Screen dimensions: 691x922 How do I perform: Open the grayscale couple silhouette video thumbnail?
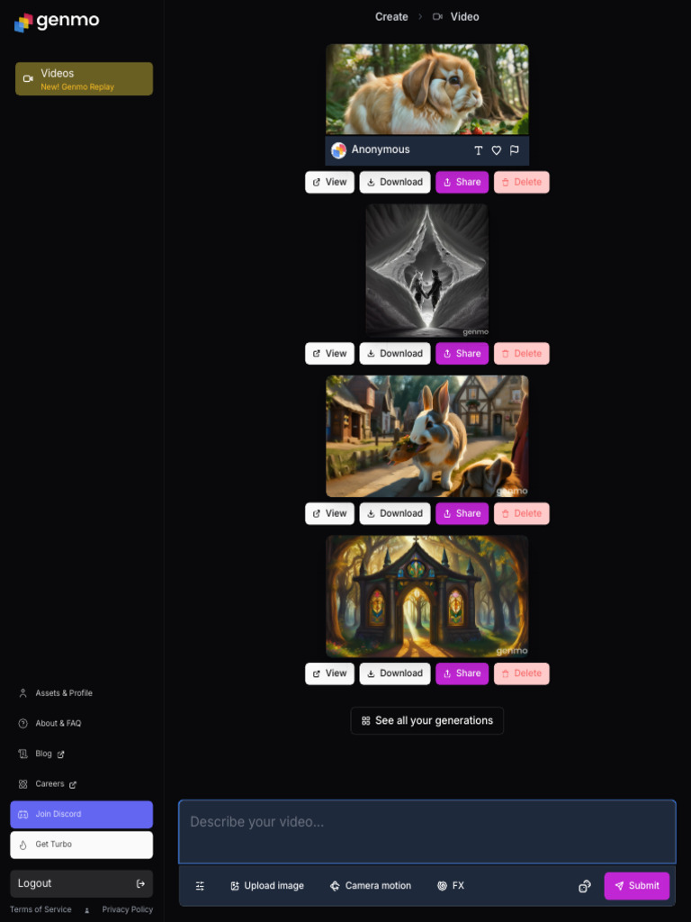pyautogui.click(x=427, y=270)
